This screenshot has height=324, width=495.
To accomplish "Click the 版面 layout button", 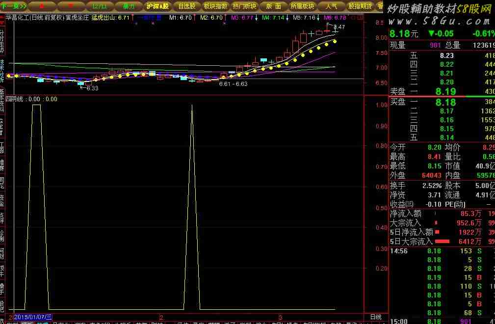I will [x=273, y=6].
